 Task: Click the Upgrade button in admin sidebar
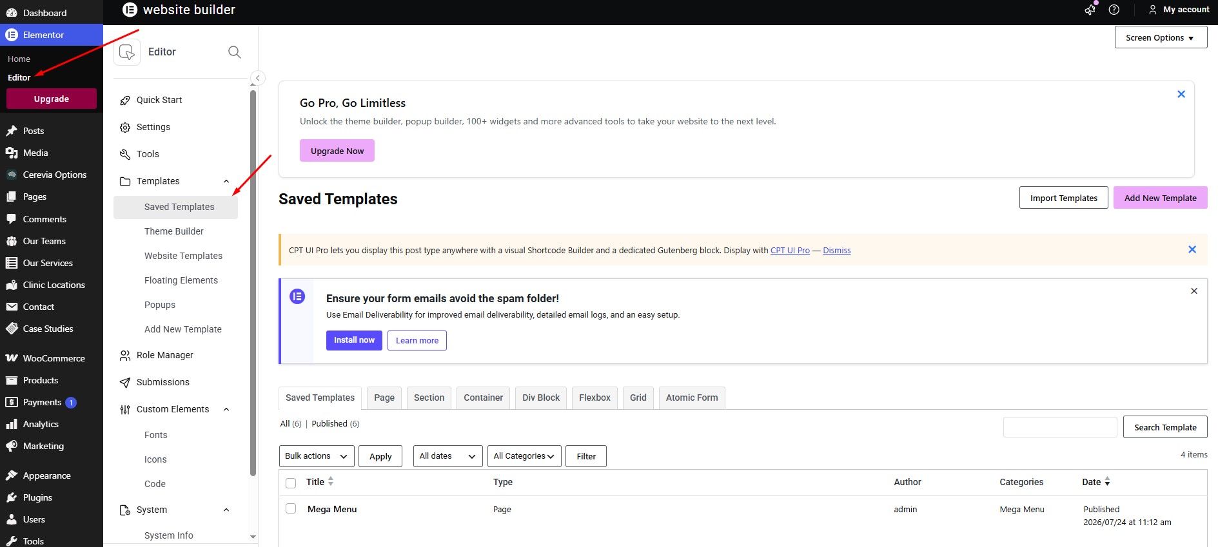pos(52,99)
